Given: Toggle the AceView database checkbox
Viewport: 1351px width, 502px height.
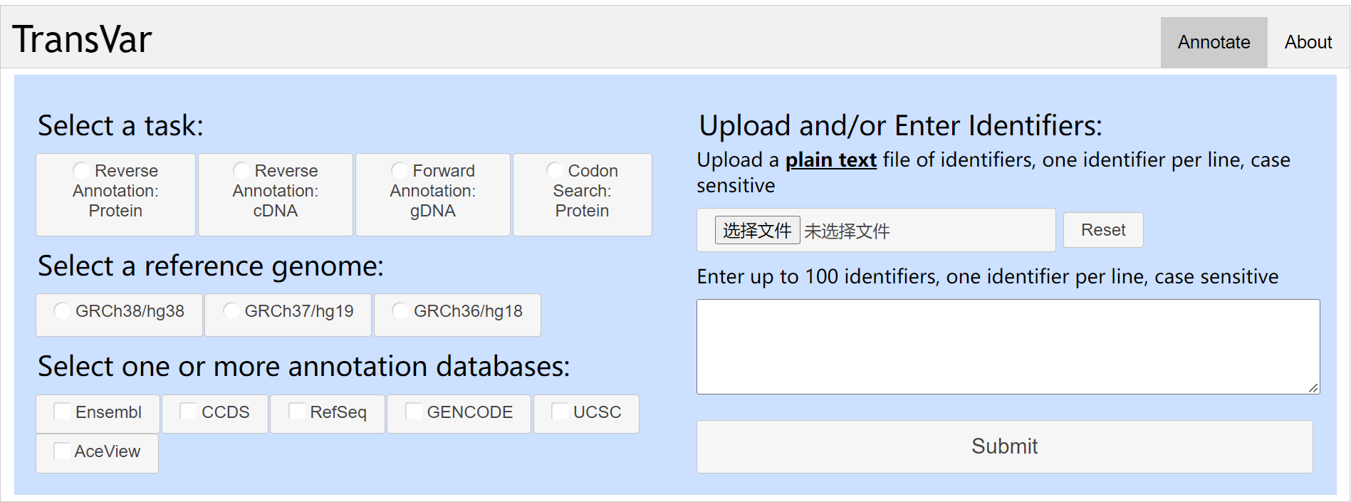Looking at the screenshot, I should pos(63,451).
